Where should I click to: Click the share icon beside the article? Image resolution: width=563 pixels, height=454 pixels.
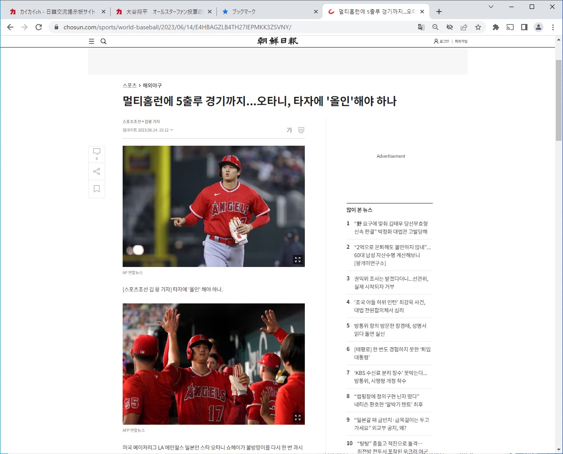click(x=96, y=171)
